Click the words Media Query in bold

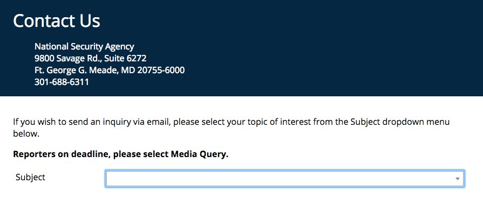200,154
